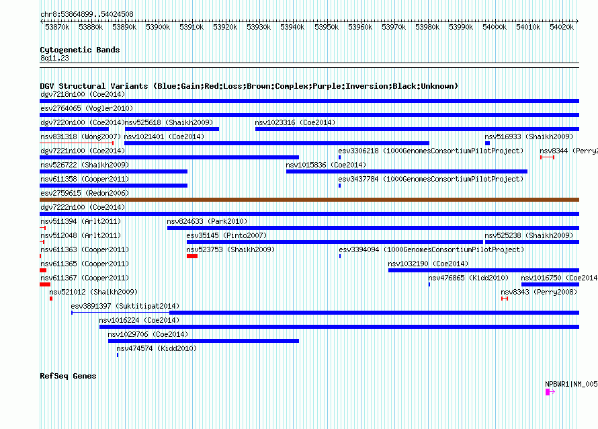Image resolution: width=598 pixels, height=429 pixels.
Task: Select the red nsv8343 (Perry2008) loss marker
Action: pos(505,299)
